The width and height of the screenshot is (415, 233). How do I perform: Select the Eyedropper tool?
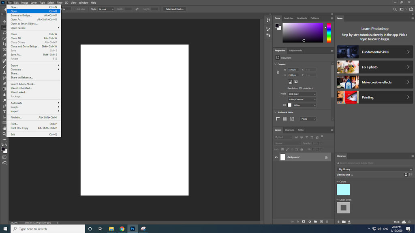pyautogui.click(x=4, y=55)
